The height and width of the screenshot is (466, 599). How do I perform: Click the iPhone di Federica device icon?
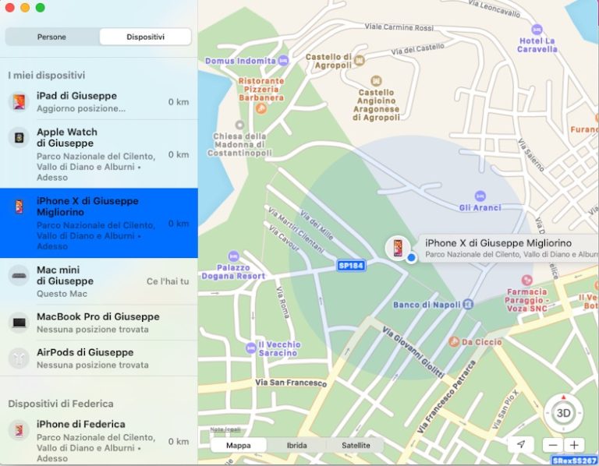click(19, 430)
